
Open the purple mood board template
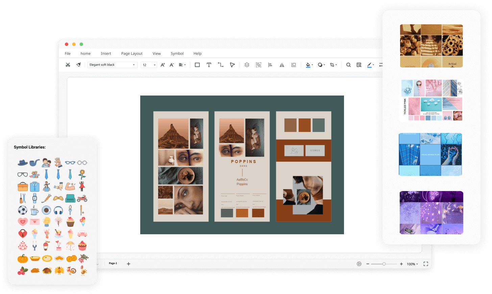pyautogui.click(x=431, y=213)
